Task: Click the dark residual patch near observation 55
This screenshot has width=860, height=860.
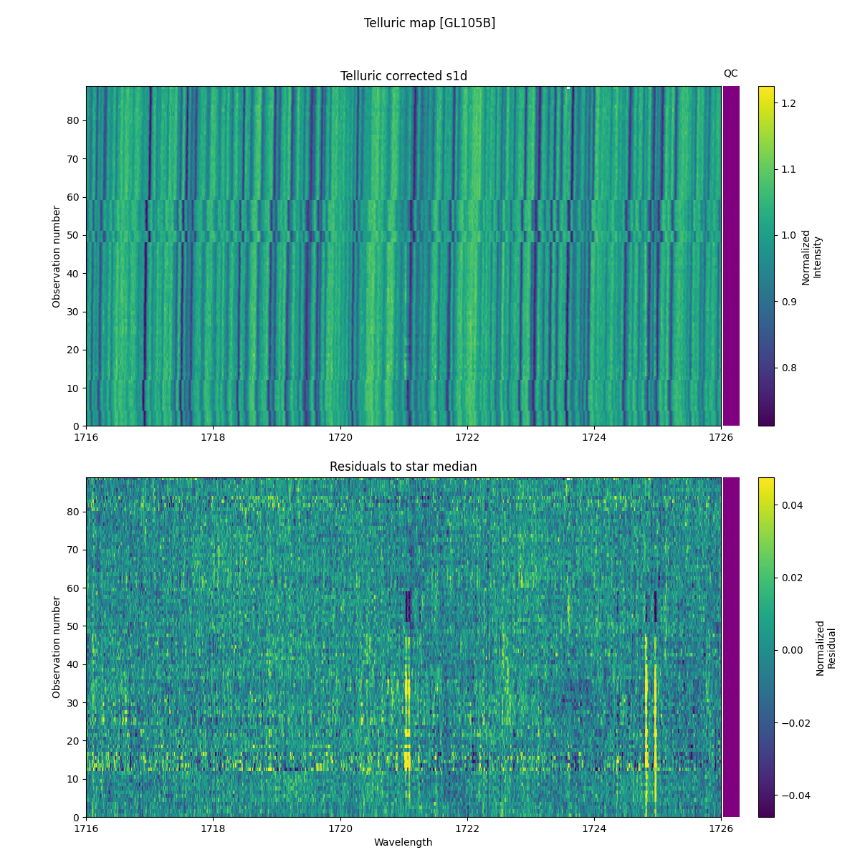Action: pyautogui.click(x=406, y=606)
